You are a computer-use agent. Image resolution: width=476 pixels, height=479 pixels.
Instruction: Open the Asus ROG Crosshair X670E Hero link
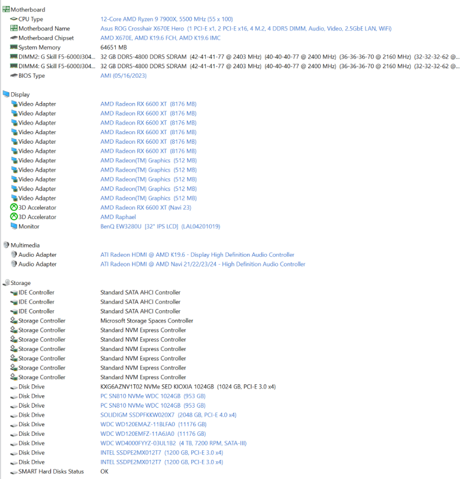pyautogui.click(x=246, y=28)
